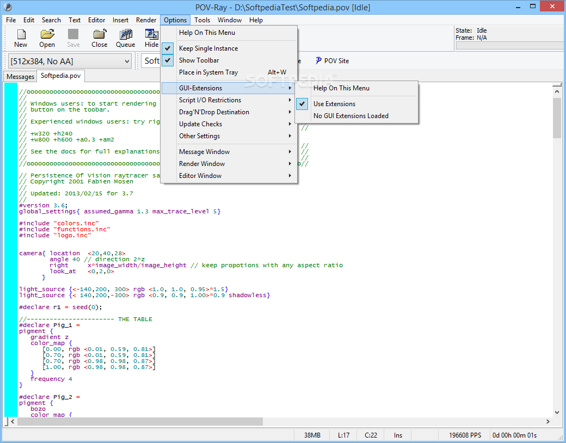Open the Render menu
Image resolution: width=566 pixels, height=443 pixels.
click(x=146, y=20)
